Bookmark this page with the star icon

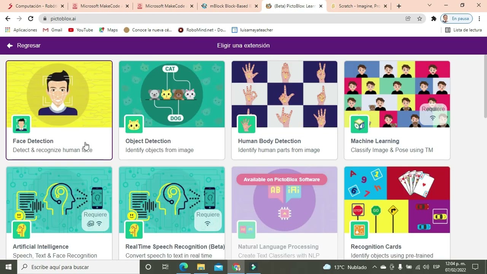tap(420, 19)
